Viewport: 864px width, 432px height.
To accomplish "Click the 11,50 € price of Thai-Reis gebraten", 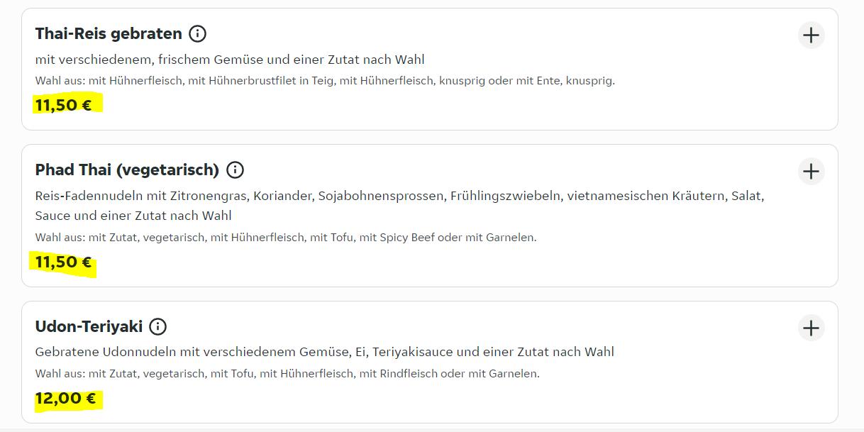I will click(64, 105).
